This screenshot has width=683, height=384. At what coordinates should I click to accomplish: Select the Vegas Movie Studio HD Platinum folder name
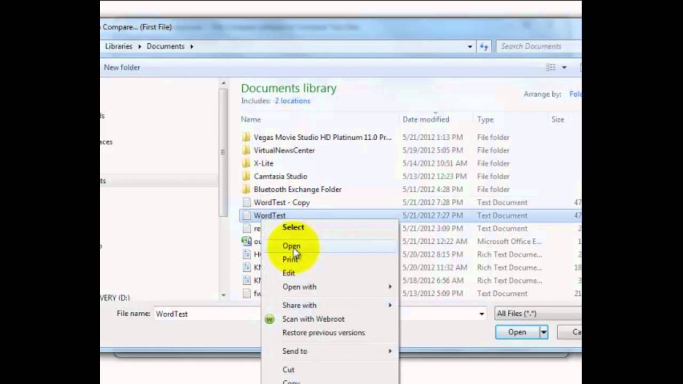322,137
